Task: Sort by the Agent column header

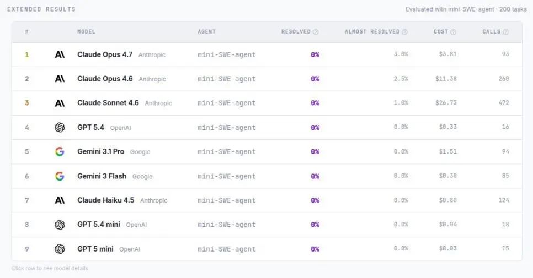Action: point(207,31)
